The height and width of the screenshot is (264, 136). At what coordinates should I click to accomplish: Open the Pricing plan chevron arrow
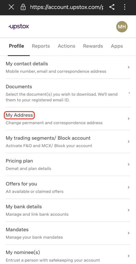(x=129, y=165)
